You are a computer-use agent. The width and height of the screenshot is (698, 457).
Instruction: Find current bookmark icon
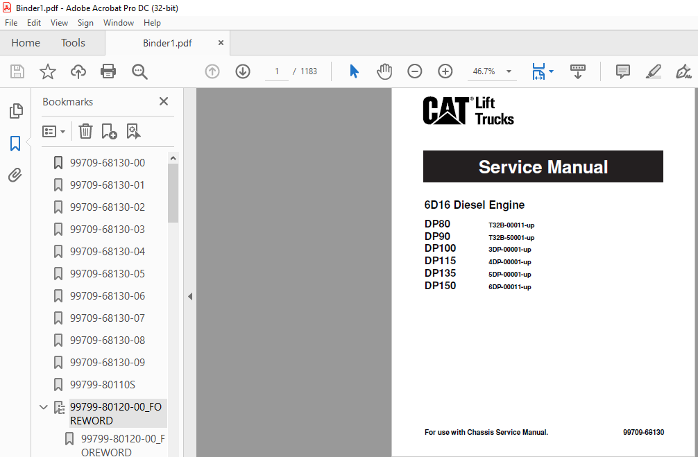133,131
